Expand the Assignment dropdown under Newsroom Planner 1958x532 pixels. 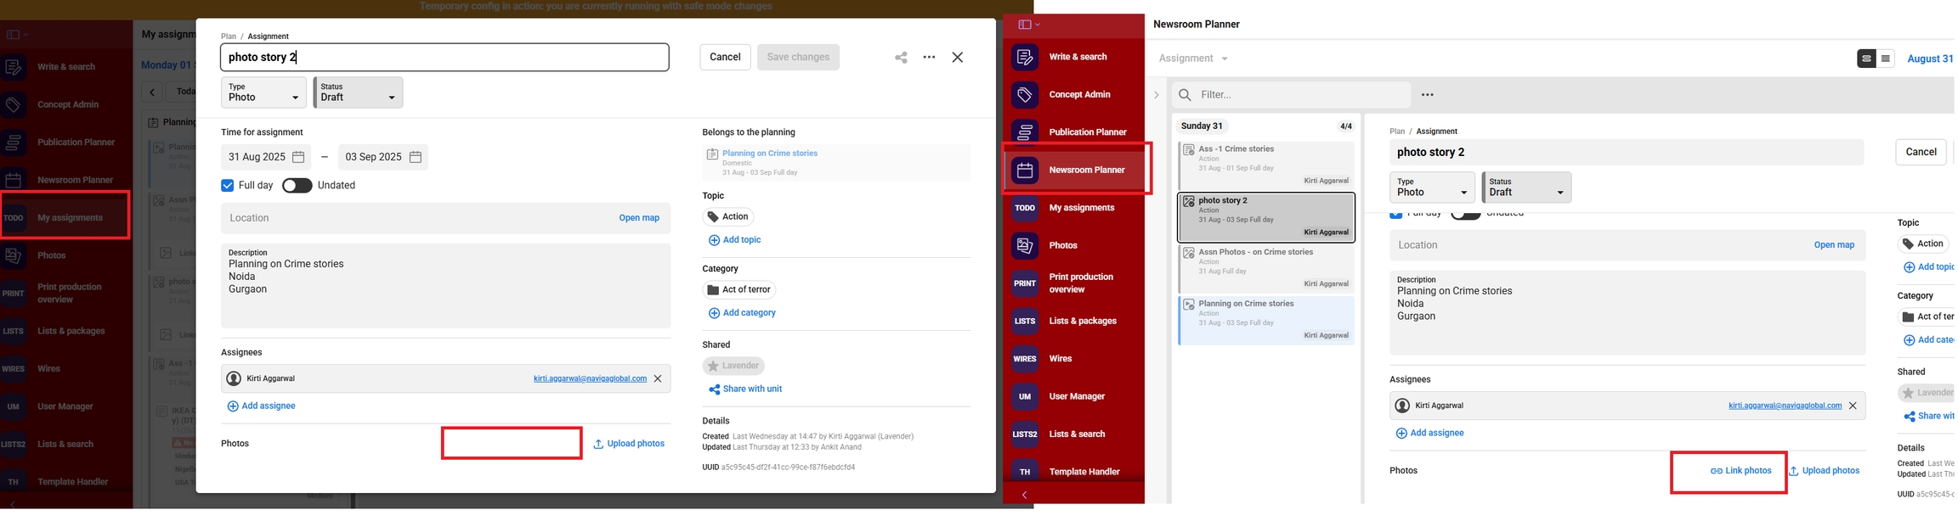1193,59
